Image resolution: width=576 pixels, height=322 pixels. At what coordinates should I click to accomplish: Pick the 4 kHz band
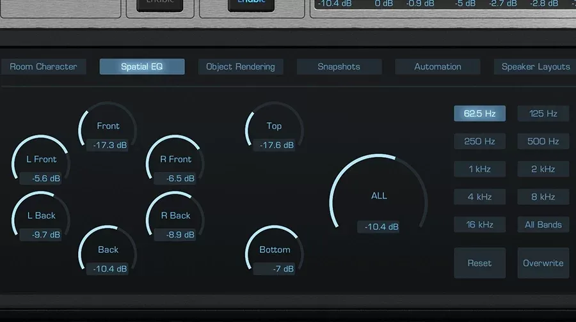pos(480,197)
